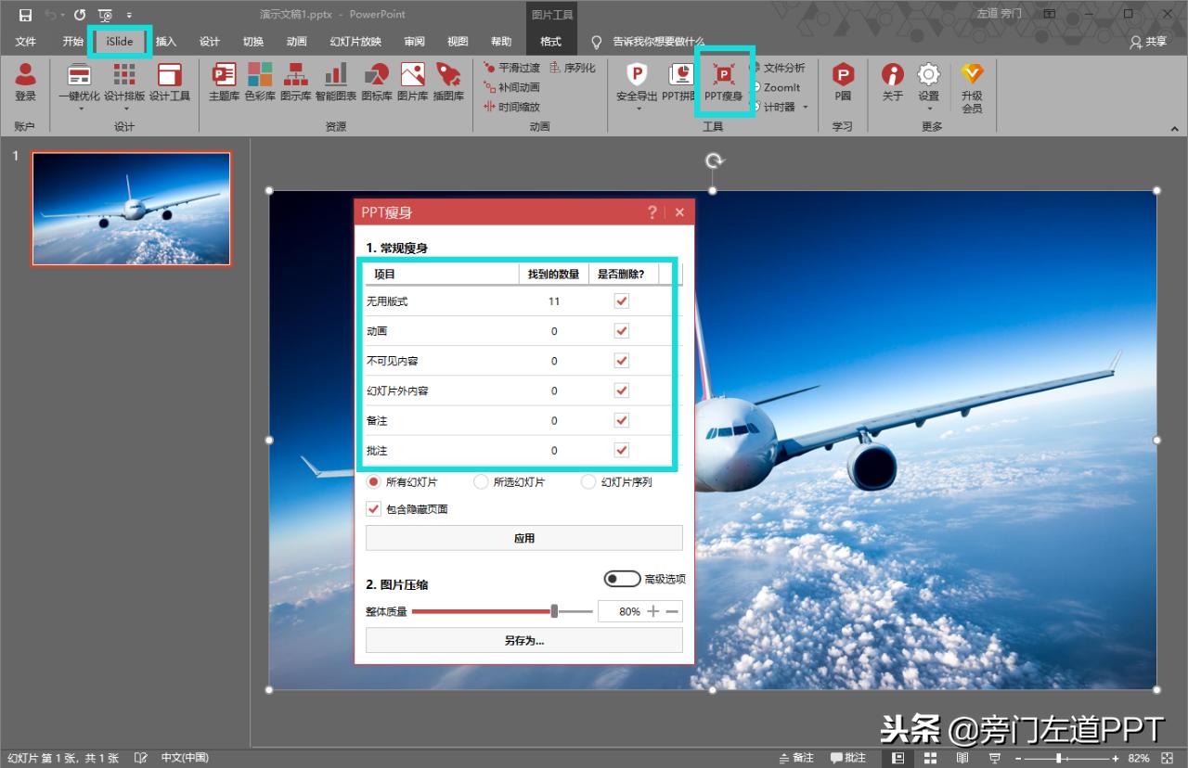Expand the 安全导出 dropdown
Viewport: 1188px width, 768px height.
click(638, 109)
